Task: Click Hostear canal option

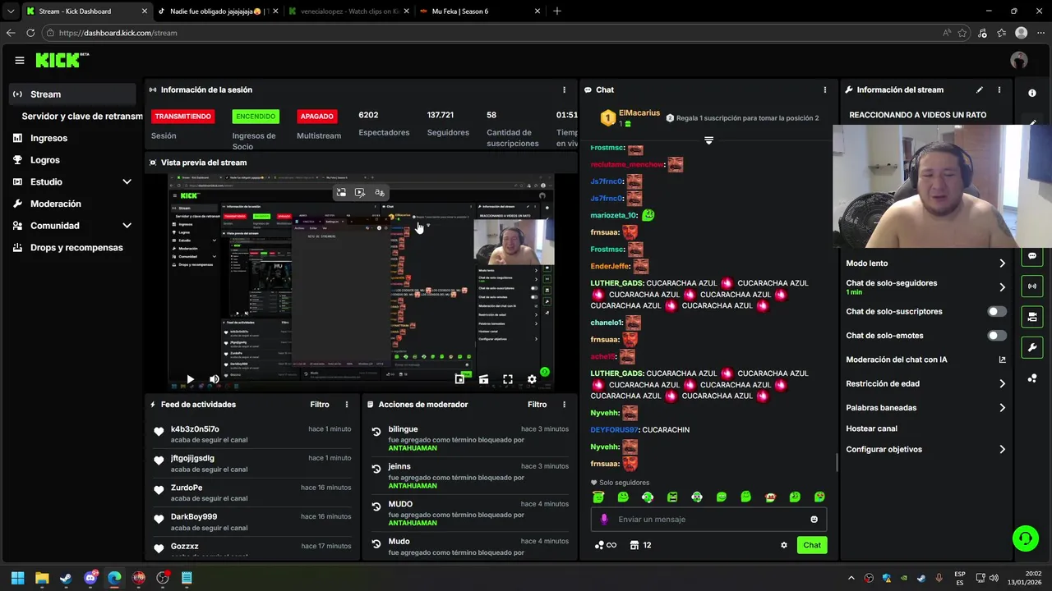Action: click(871, 428)
